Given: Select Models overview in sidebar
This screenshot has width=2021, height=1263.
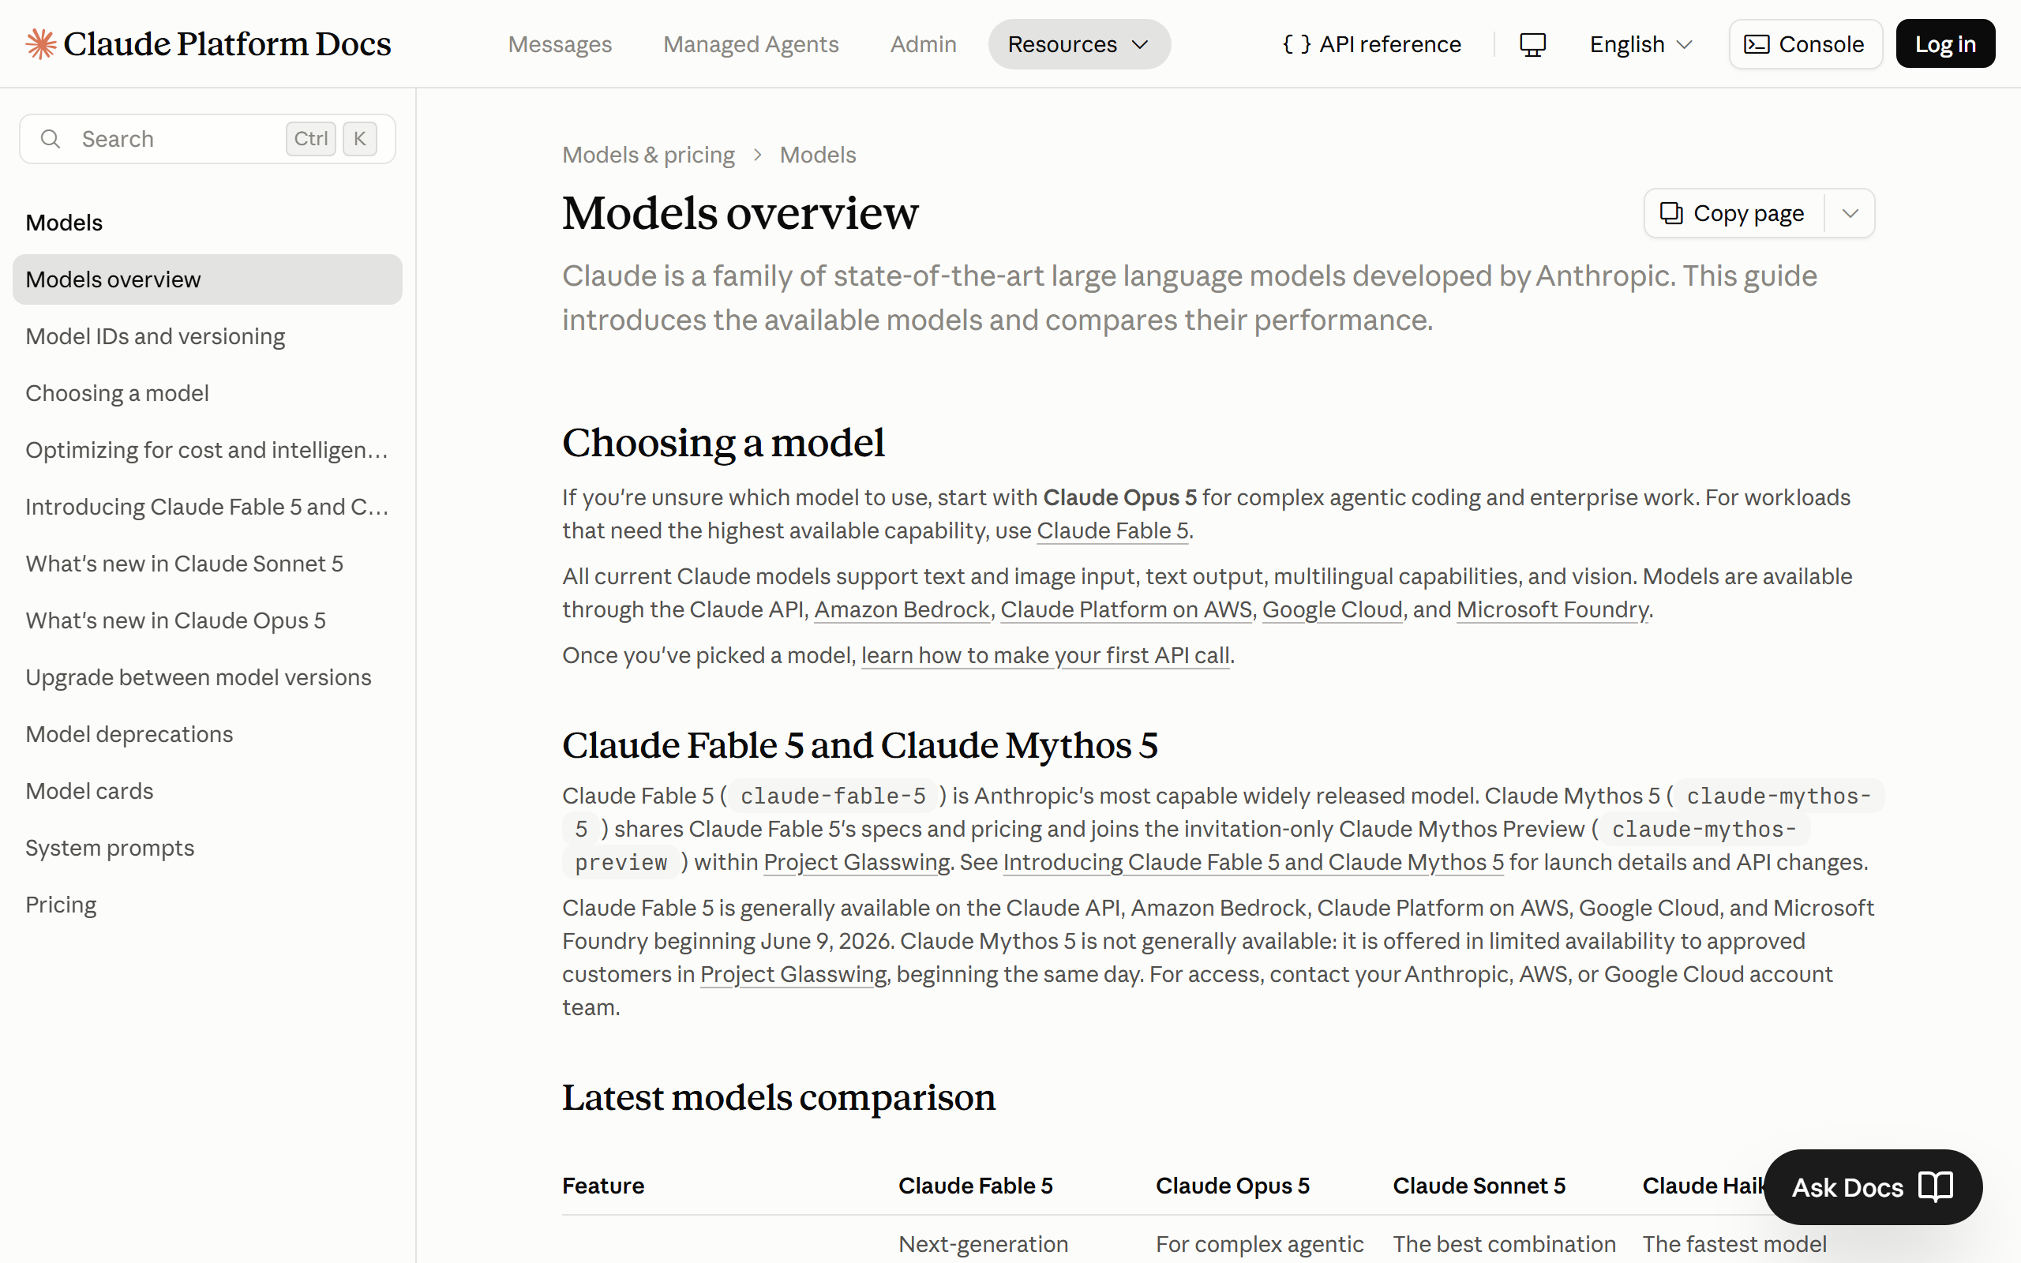Looking at the screenshot, I should (207, 279).
